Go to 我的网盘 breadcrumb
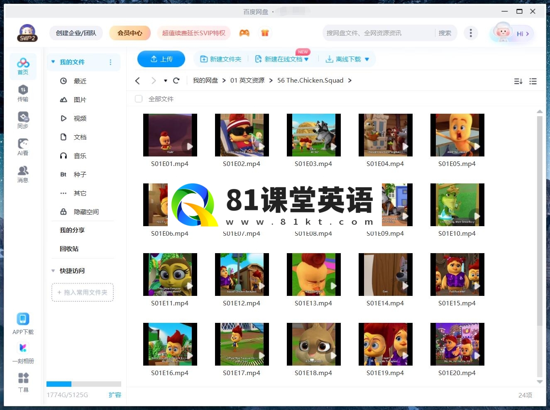550x410 pixels. pos(205,81)
